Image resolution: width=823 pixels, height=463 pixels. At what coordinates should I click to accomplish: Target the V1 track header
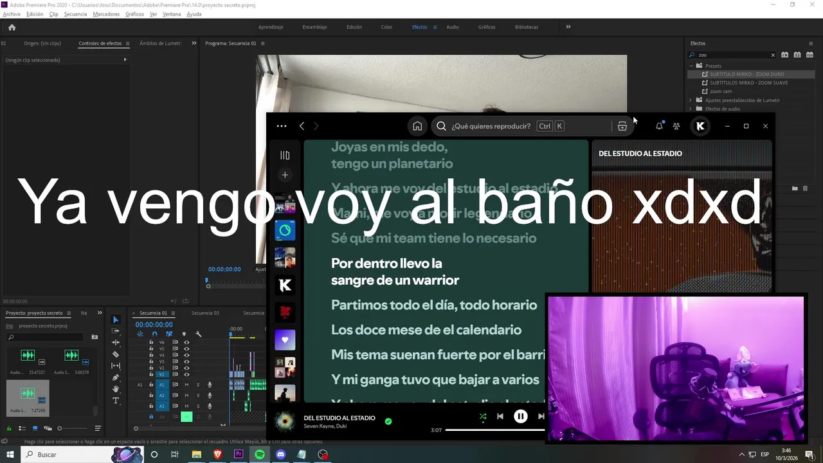point(162,374)
